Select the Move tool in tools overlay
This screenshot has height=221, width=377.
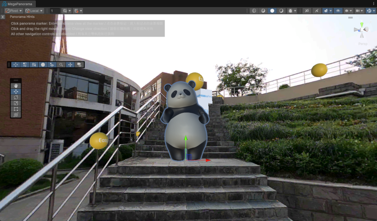(16, 92)
